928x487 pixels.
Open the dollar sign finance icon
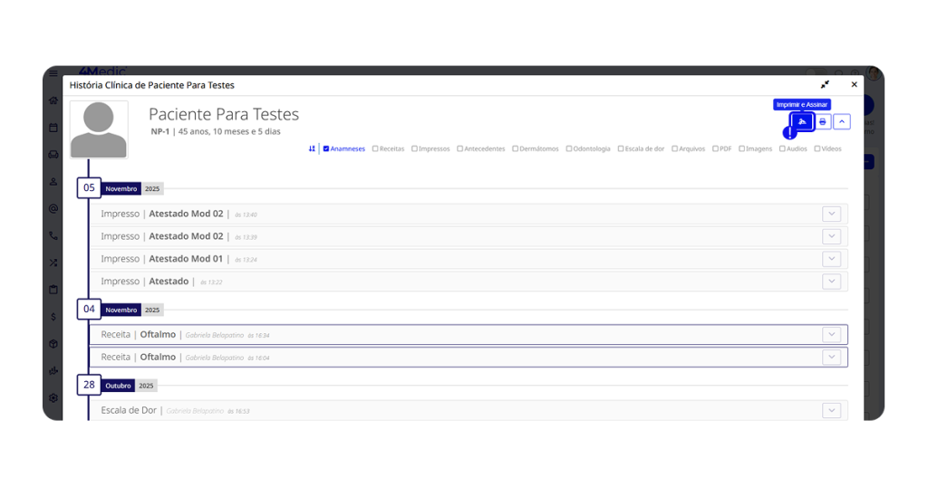[53, 317]
